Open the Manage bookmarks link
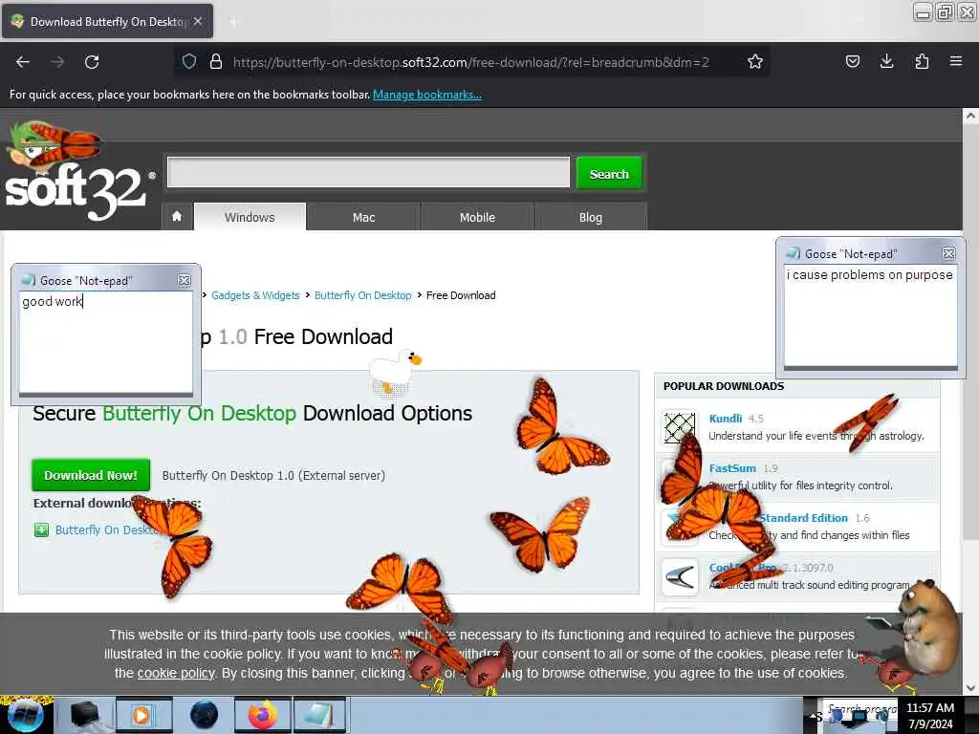979x734 pixels. pos(427,95)
